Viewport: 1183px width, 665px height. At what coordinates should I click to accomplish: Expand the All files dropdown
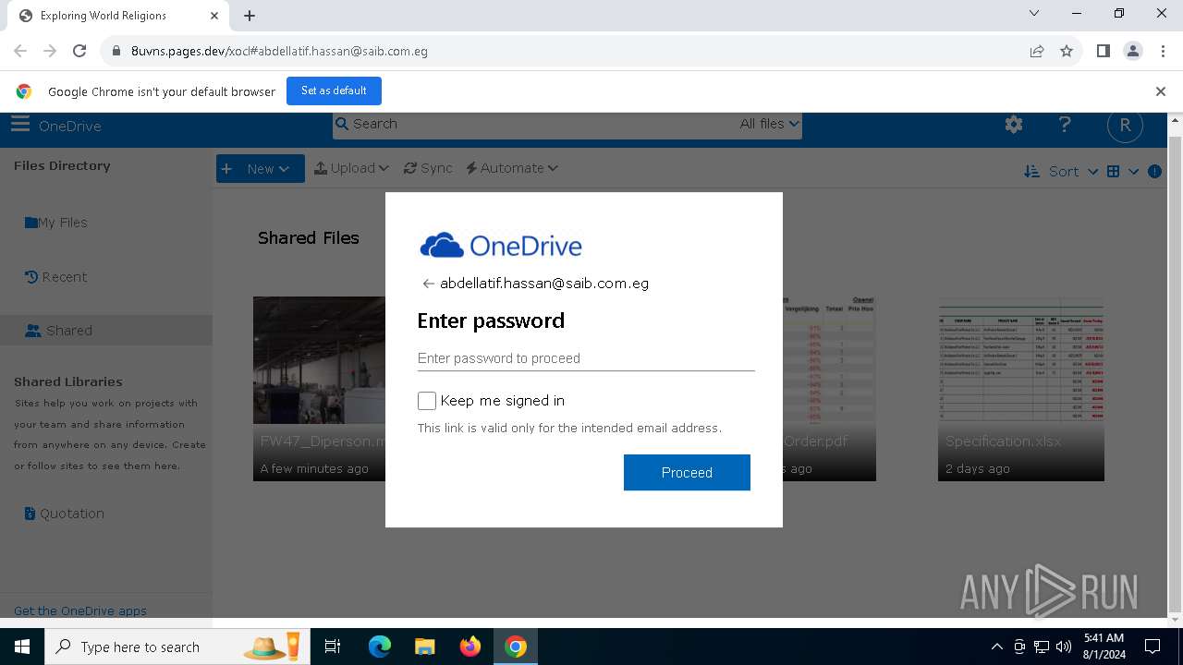point(769,124)
